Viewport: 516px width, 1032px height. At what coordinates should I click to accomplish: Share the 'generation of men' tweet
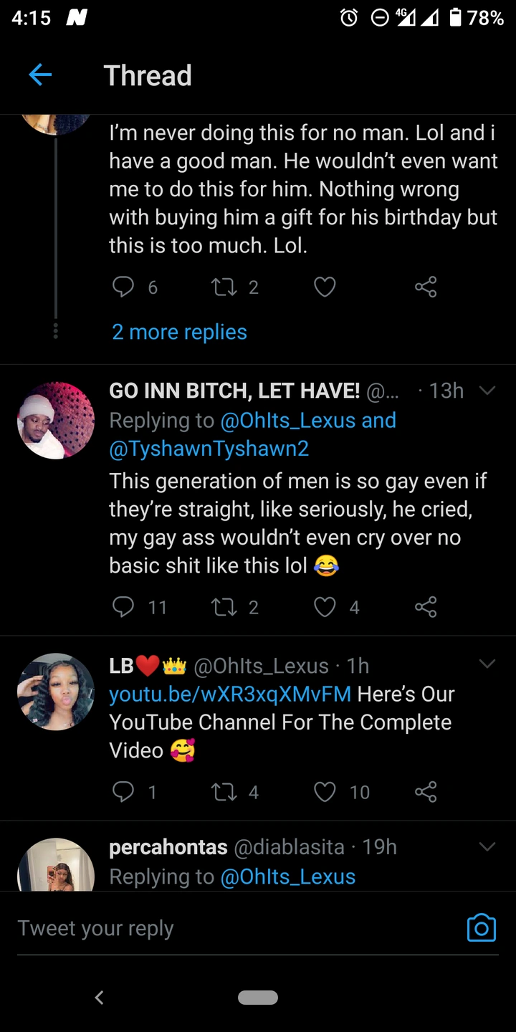tap(425, 608)
